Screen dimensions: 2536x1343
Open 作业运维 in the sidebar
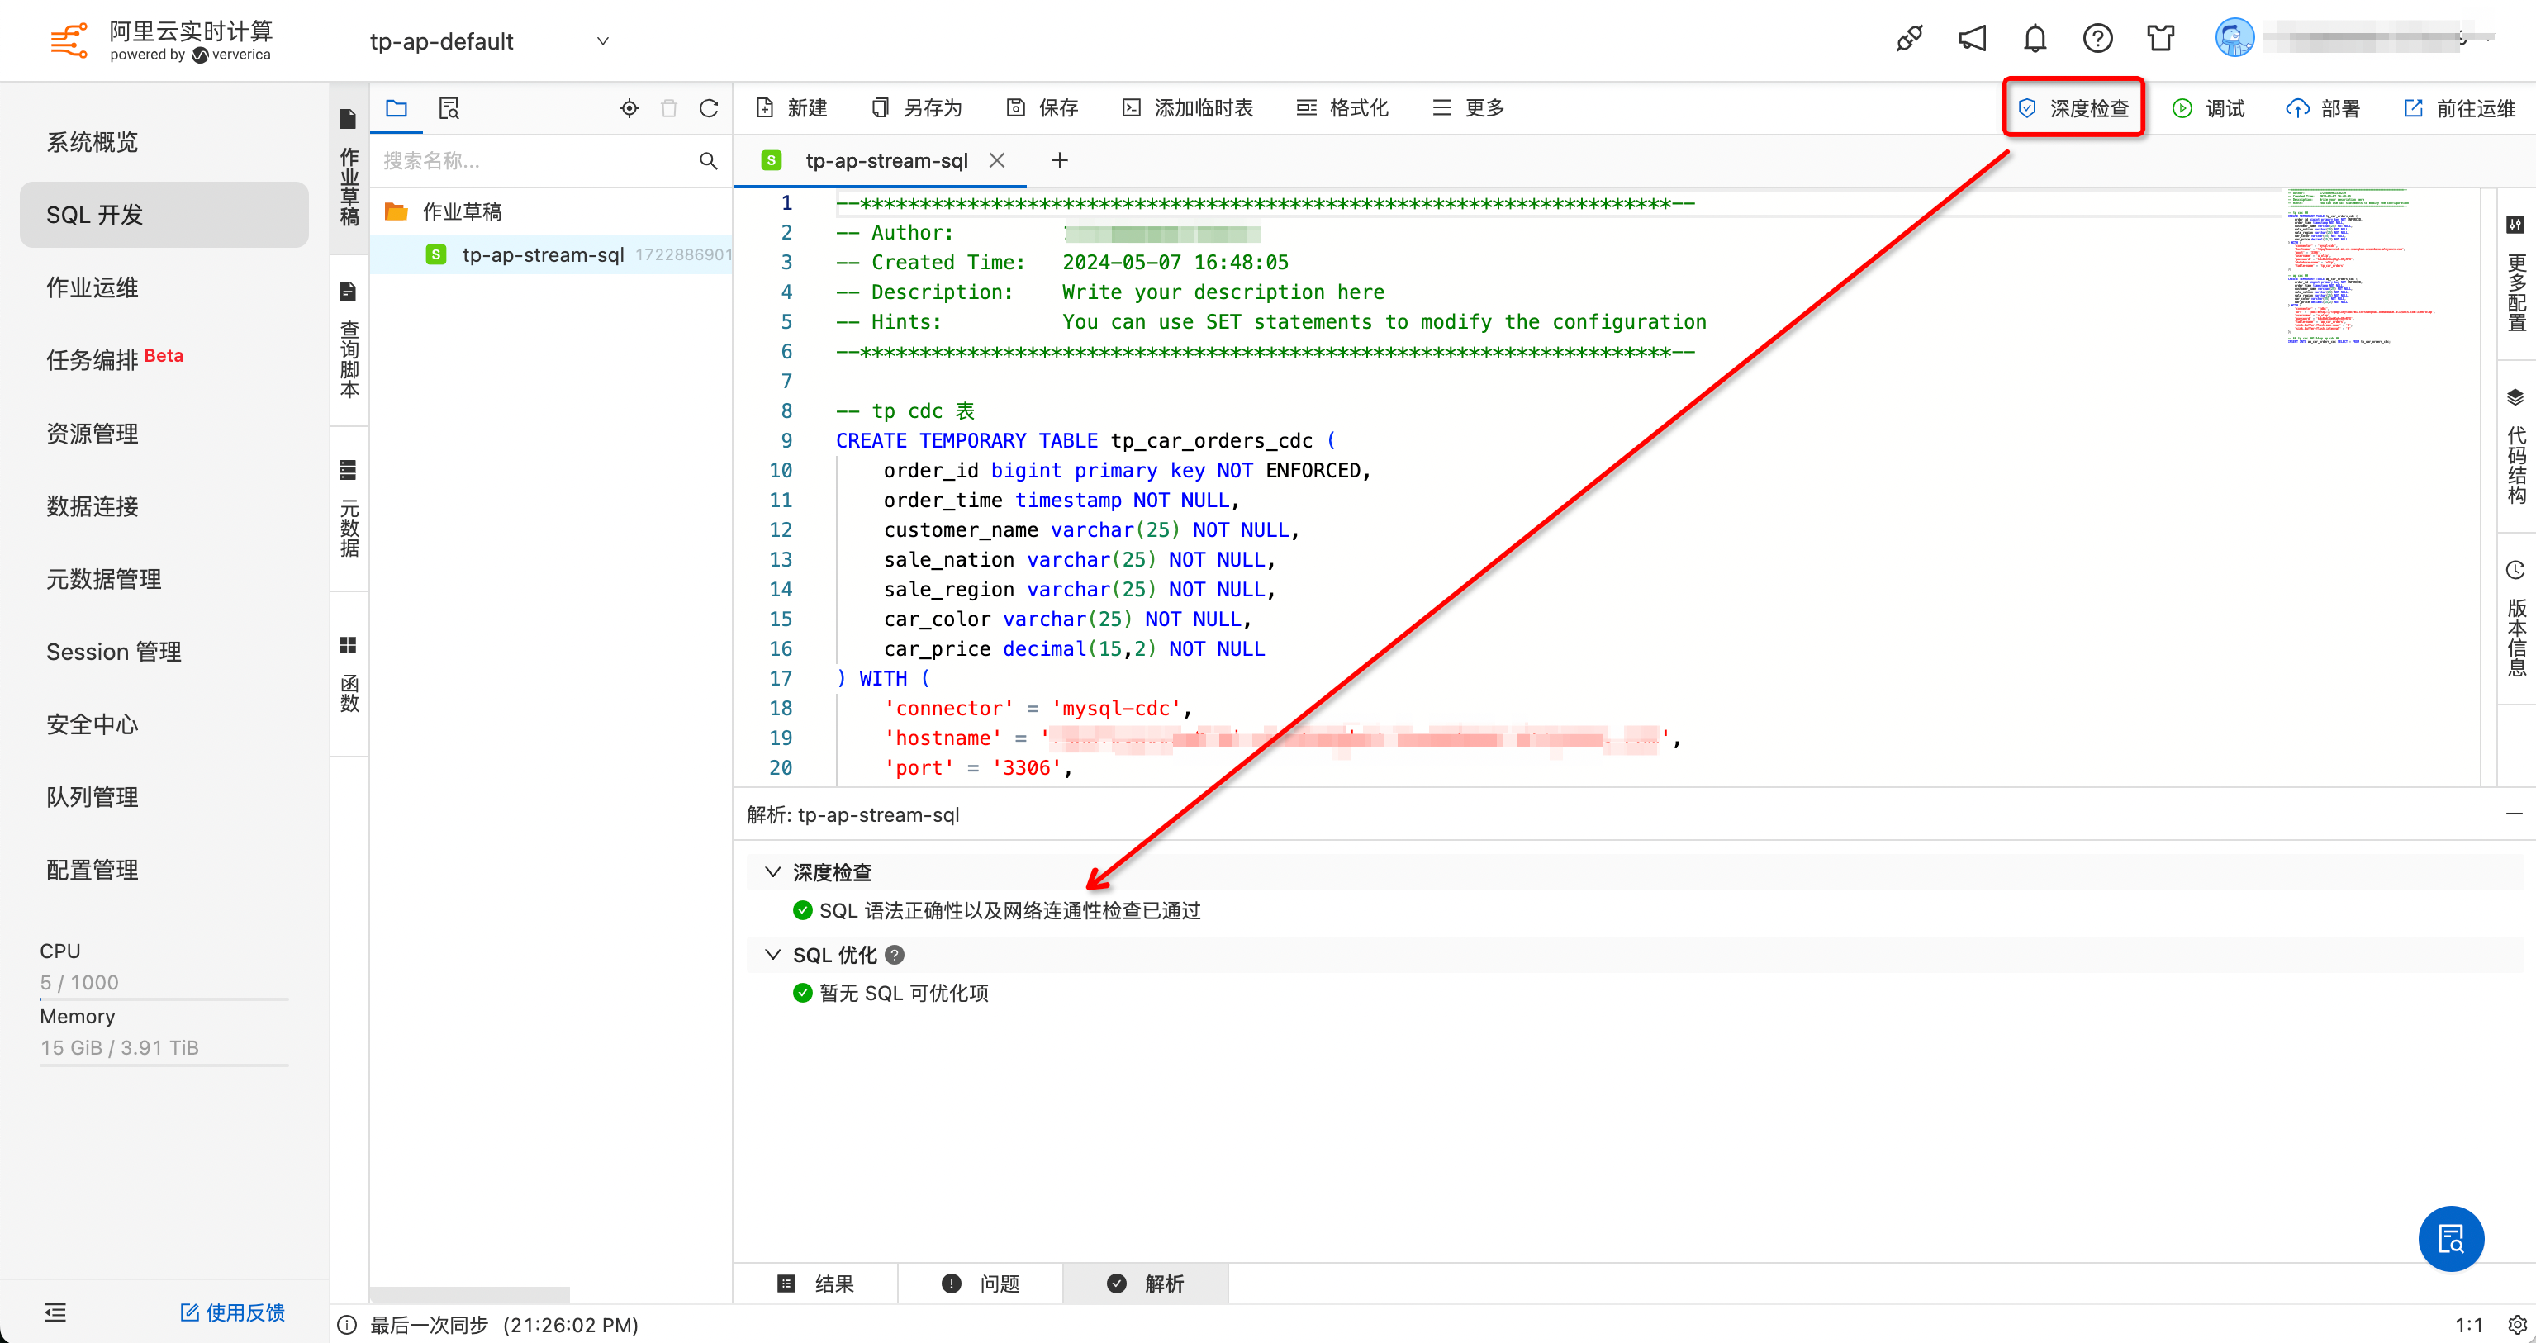click(93, 287)
